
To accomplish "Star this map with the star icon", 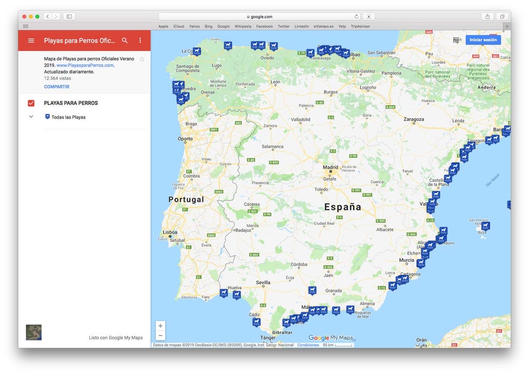I will tap(142, 59).
